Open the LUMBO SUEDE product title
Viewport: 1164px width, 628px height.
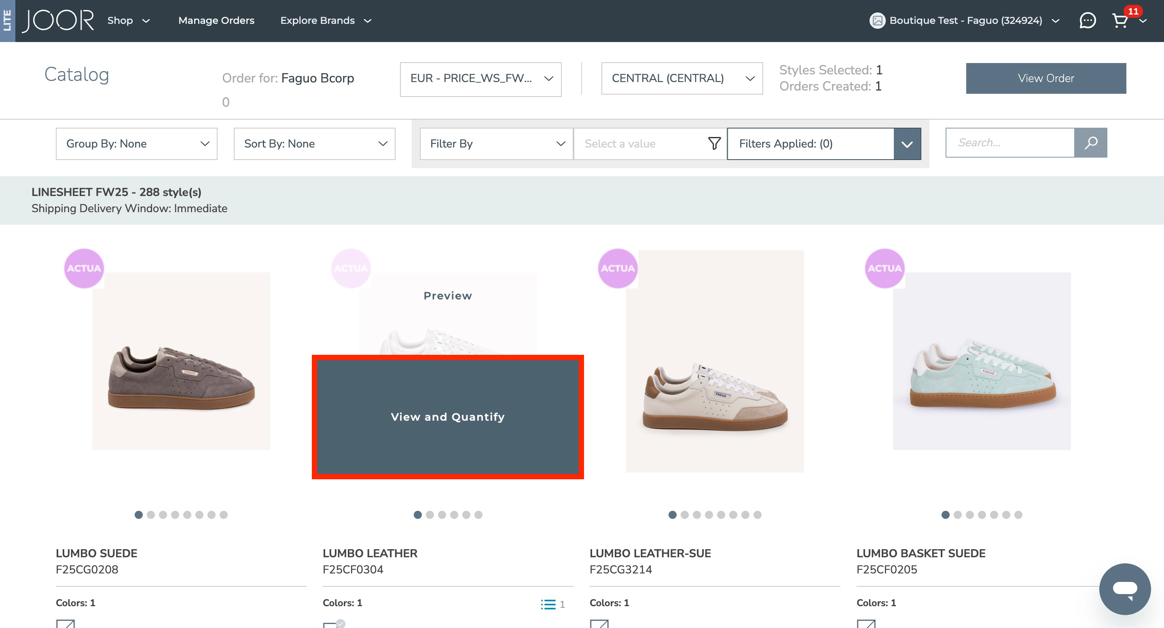pos(96,553)
